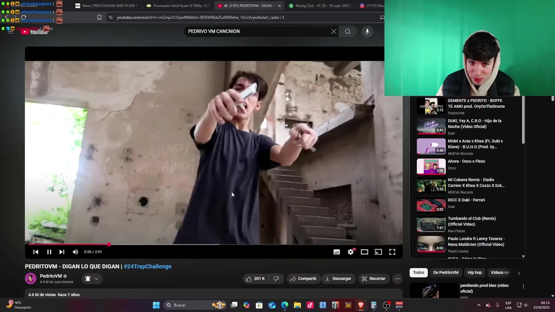555x312 pixels.
Task: Open options for perdiendo prod bles video
Action: (x=523, y=286)
